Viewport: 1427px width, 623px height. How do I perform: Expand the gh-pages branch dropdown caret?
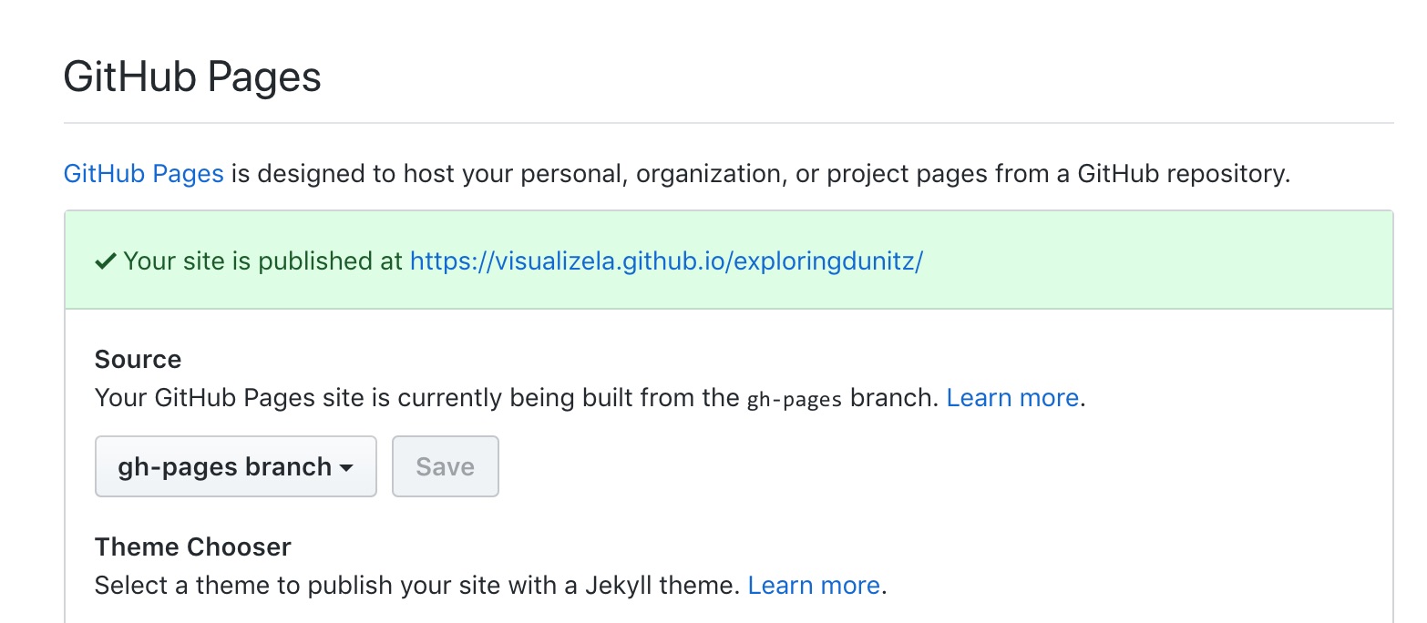tap(346, 468)
